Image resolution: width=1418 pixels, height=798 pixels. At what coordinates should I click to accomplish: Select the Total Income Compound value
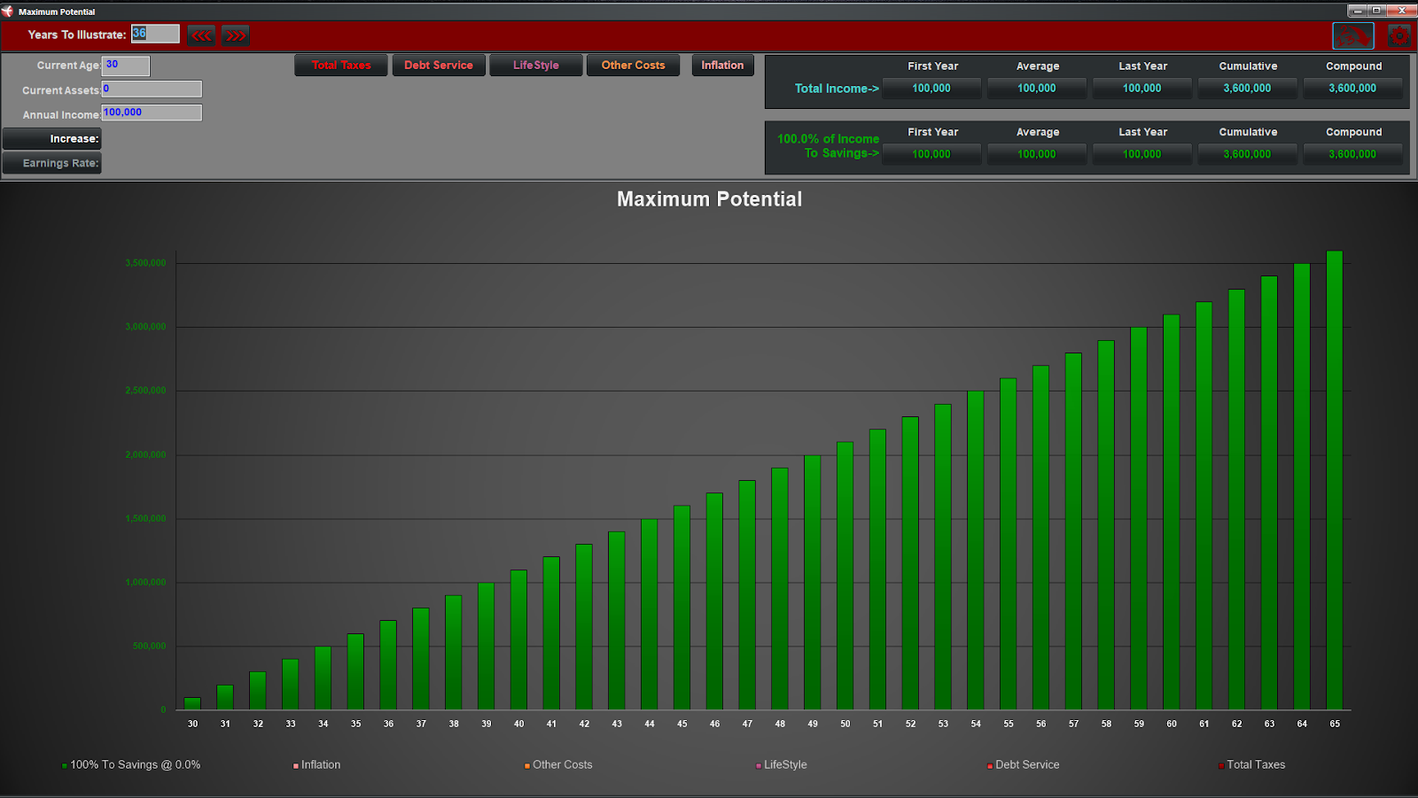(x=1352, y=89)
